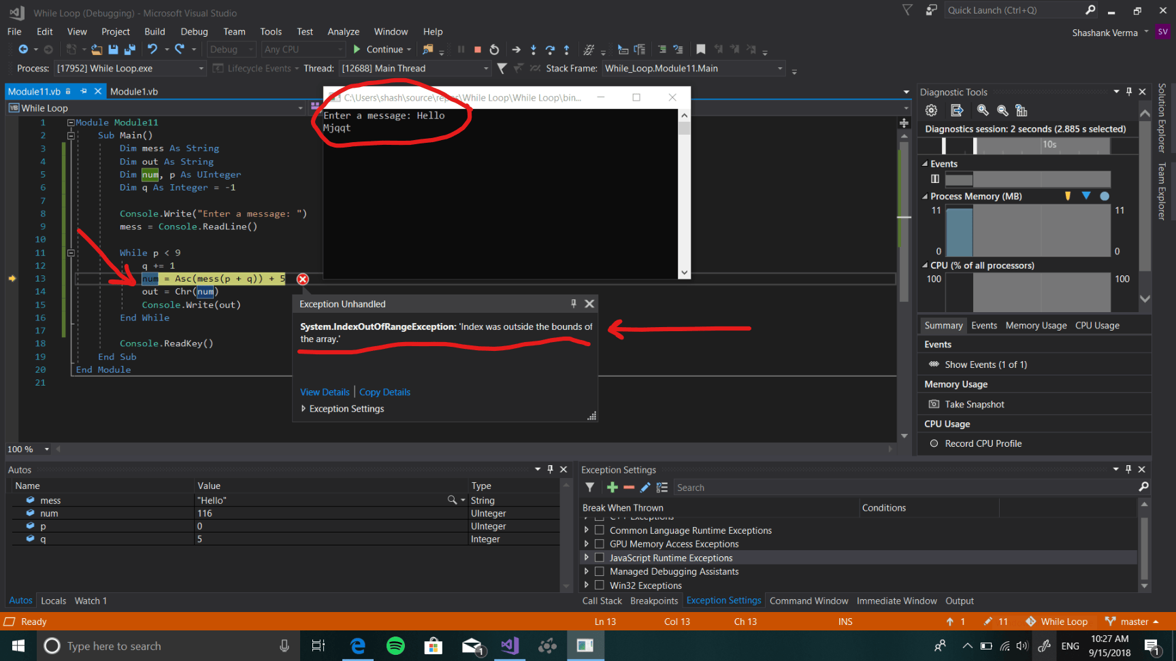Stop debugging with the red square

coord(478,50)
